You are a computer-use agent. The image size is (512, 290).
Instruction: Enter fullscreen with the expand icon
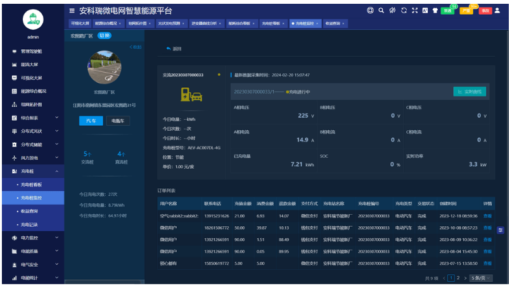tap(415, 11)
